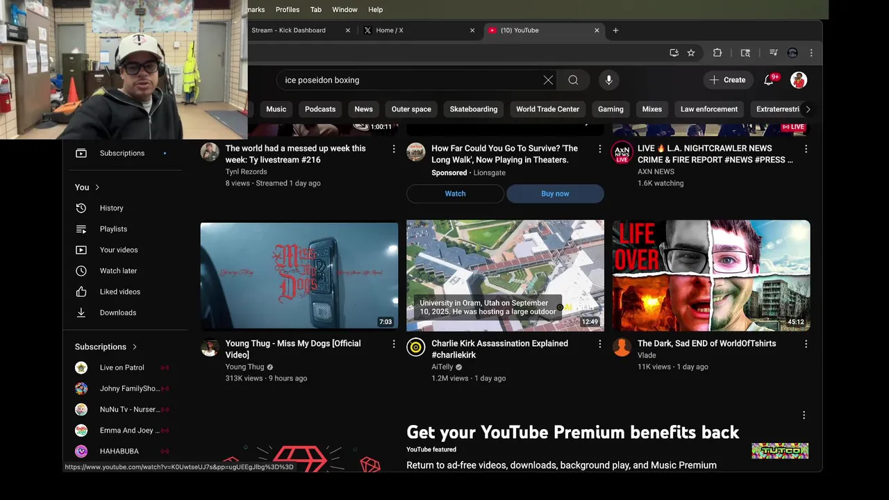Click the AiTelly channel avatar
The height and width of the screenshot is (500, 889).
tap(416, 347)
